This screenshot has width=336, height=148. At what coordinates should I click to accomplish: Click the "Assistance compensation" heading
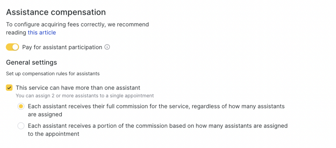pyautogui.click(x=56, y=12)
